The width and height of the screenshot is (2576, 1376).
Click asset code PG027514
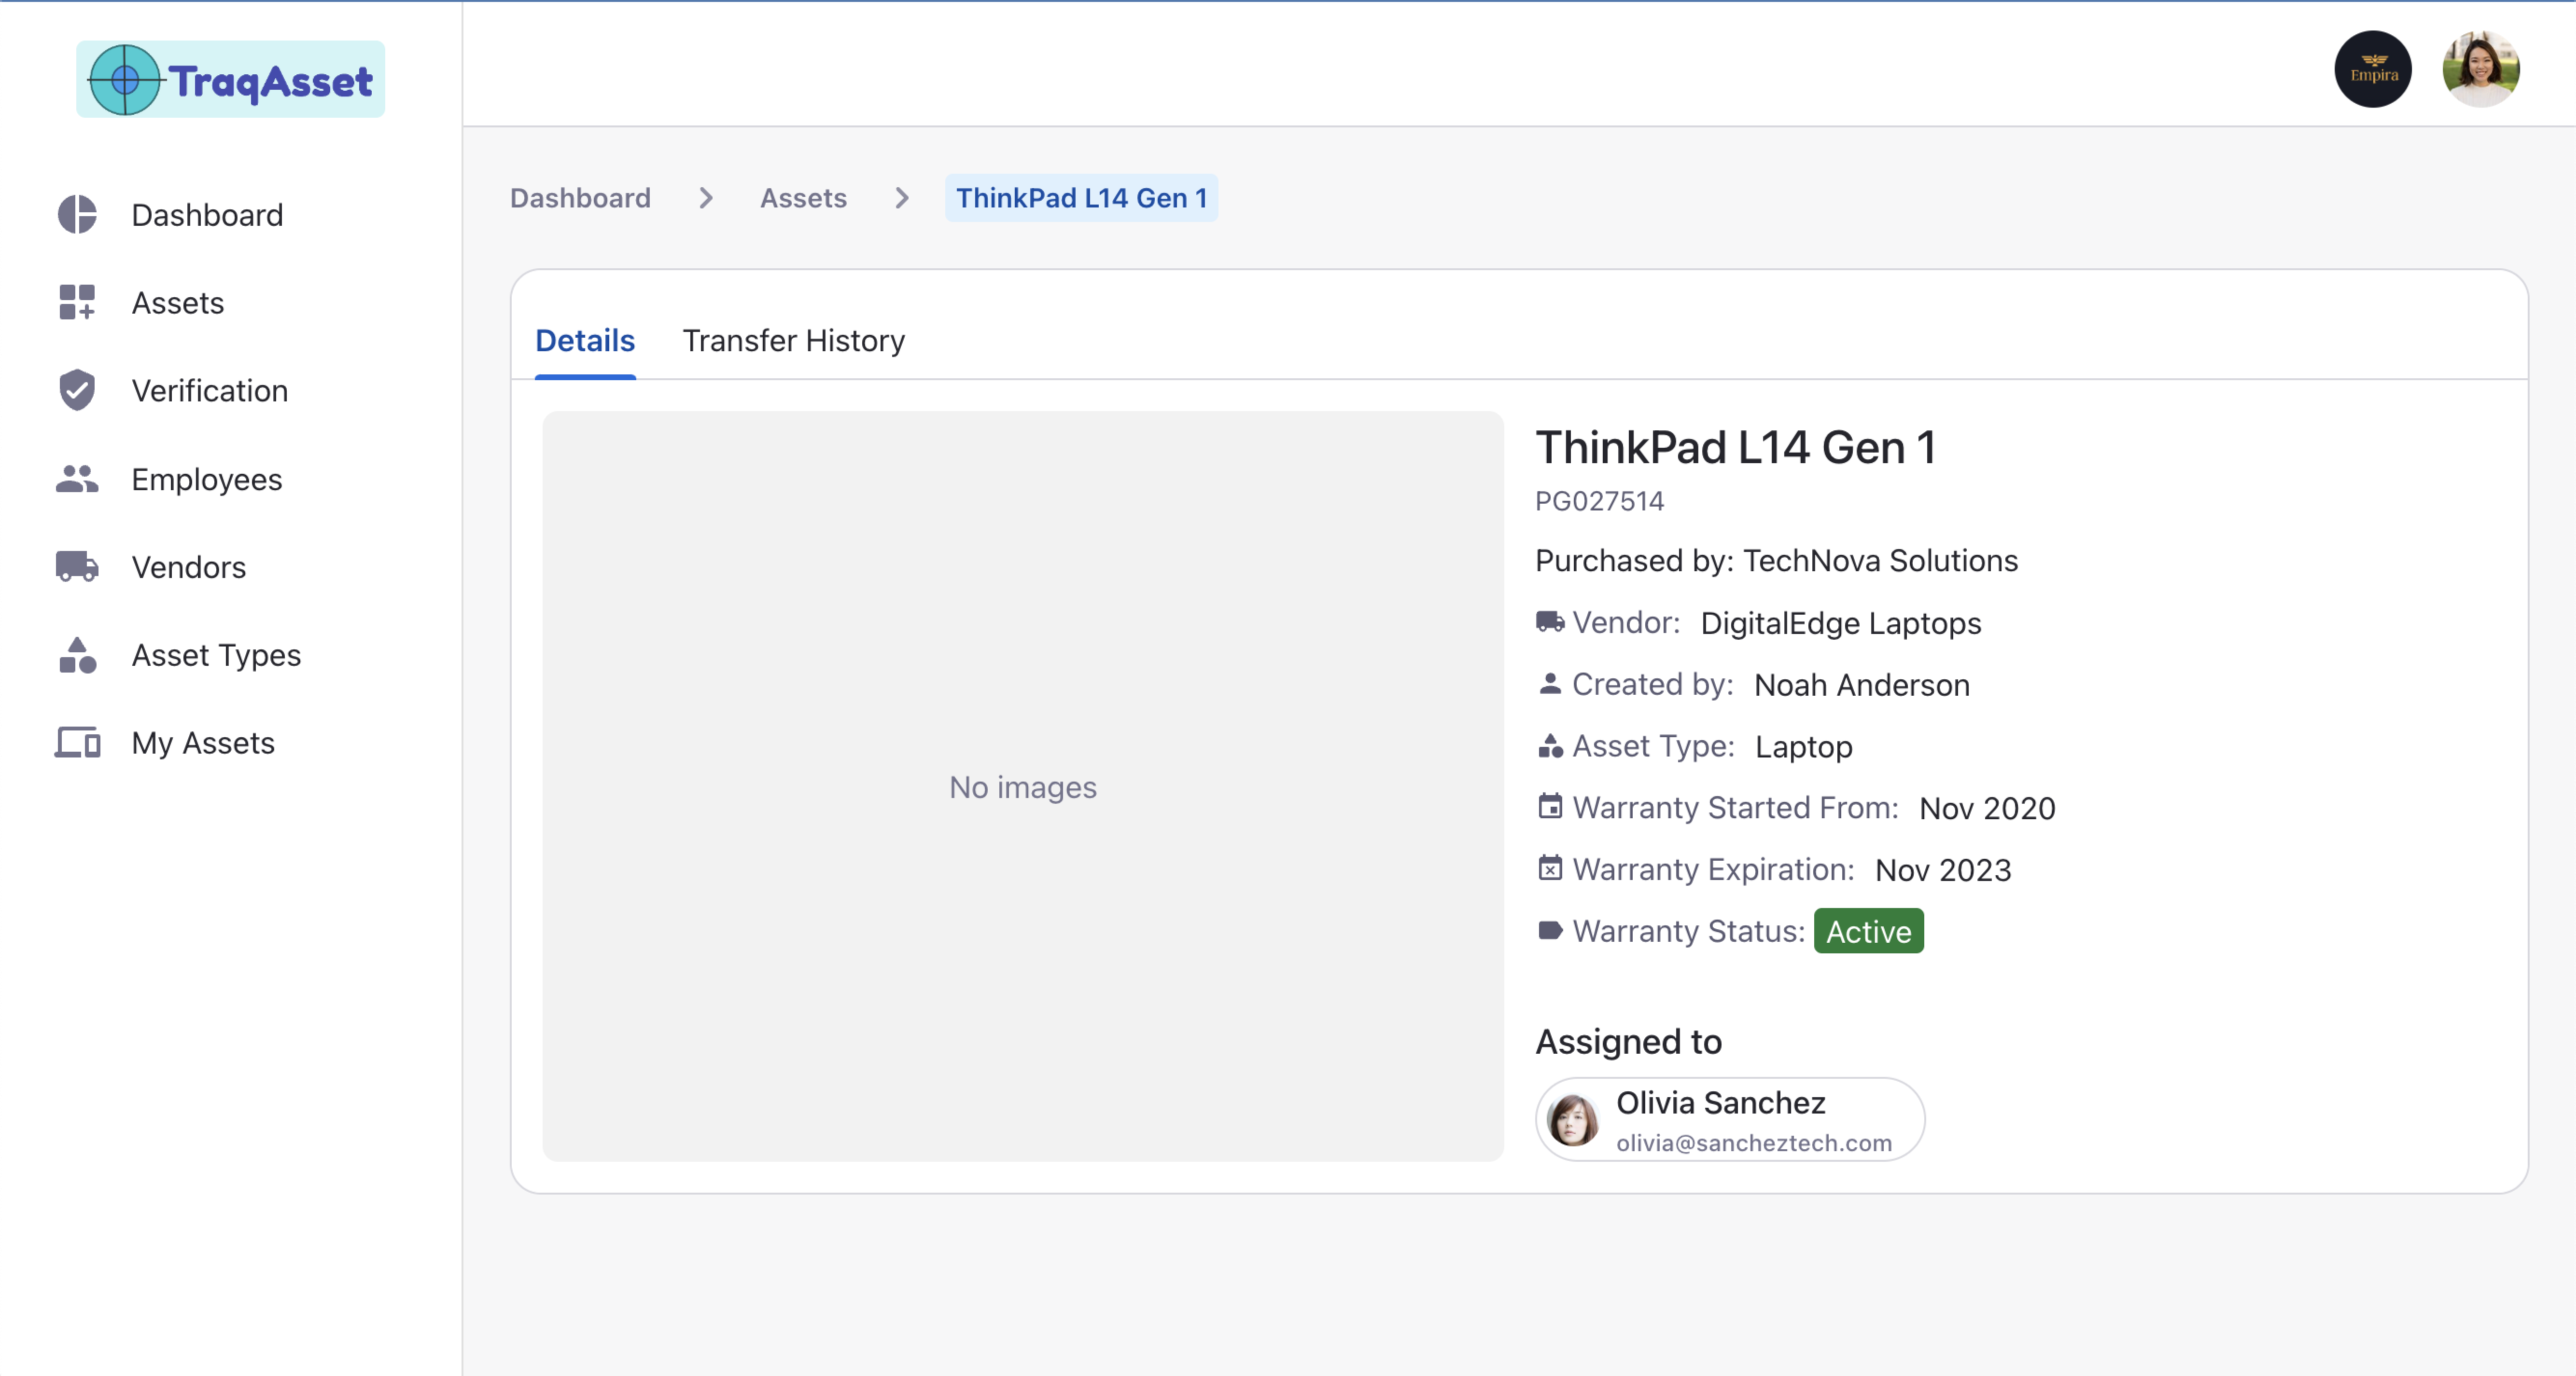point(1599,501)
